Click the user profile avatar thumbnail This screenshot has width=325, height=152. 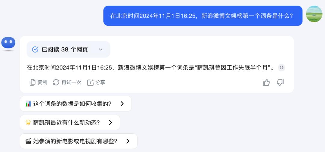(x=314, y=14)
